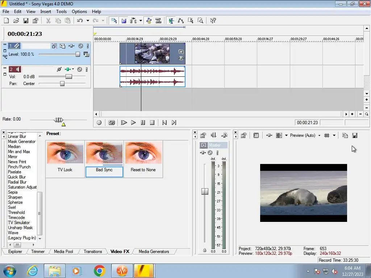
Task: Mute video track 1
Action: click(81, 46)
